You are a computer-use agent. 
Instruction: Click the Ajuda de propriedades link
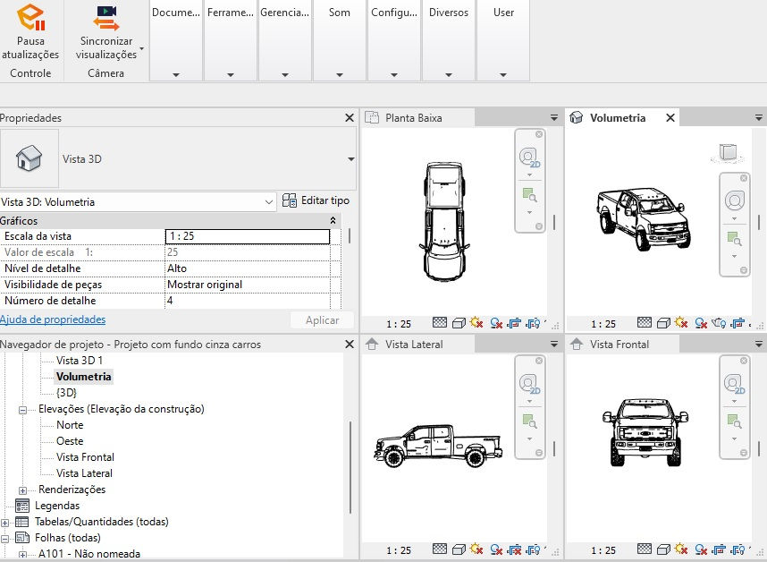tap(53, 319)
